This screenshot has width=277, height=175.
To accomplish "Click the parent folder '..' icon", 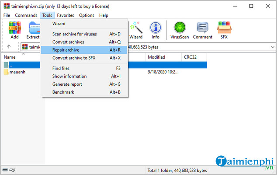I will 6,65.
